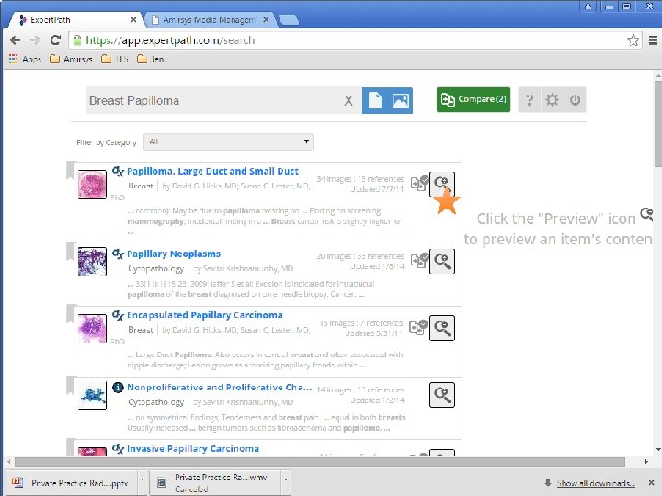
Task: Preview the Papillary Neoplasms item
Action: point(442,261)
